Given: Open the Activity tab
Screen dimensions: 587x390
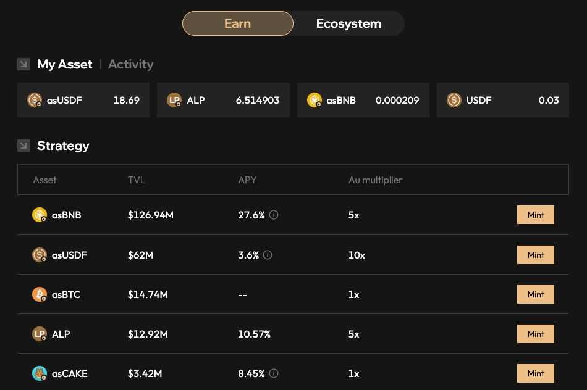Looking at the screenshot, I should 130,64.
